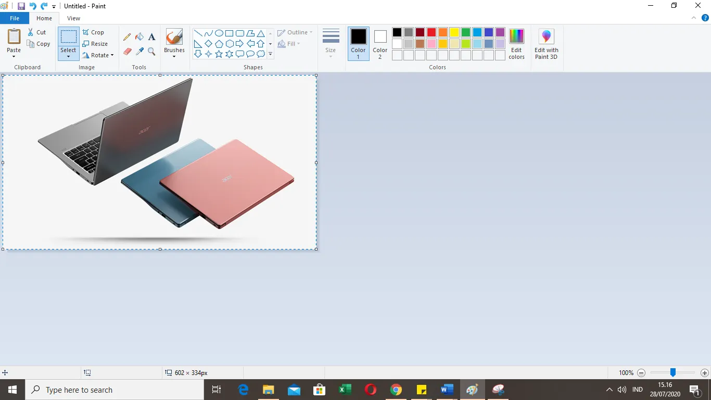Pick the red color swatch
This screenshot has width=711, height=400.
431,32
